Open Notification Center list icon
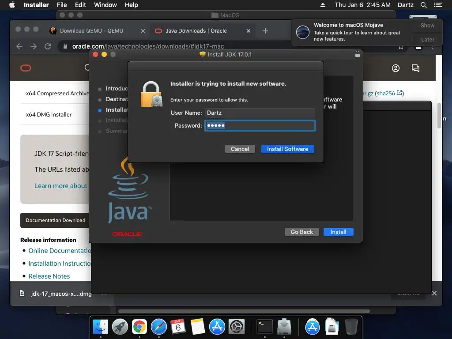Image resolution: width=452 pixels, height=339 pixels. tap(437, 5)
